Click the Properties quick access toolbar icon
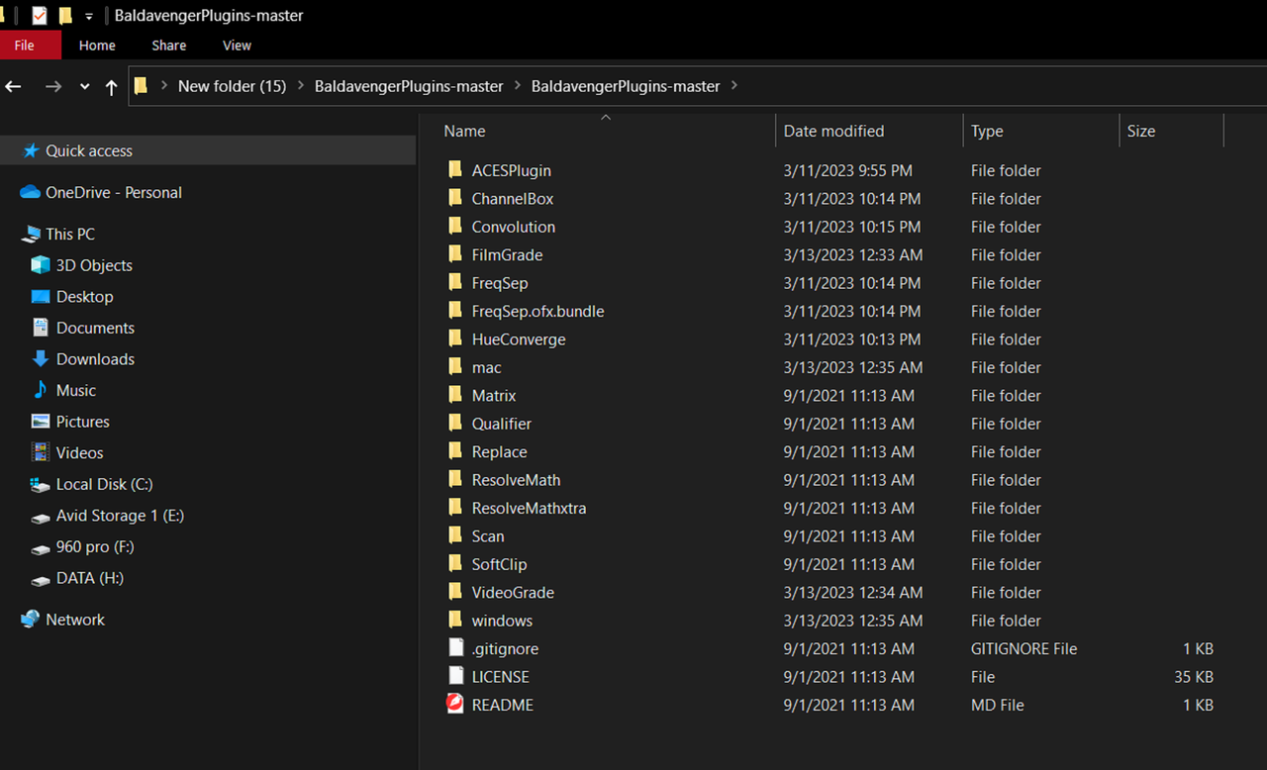The height and width of the screenshot is (770, 1267). [40, 16]
